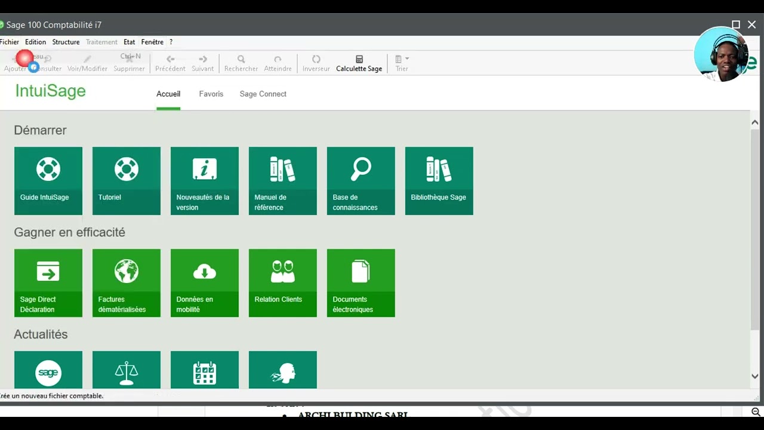Viewport: 764px width, 430px height.
Task: Click the zoom-out magnifier at bottom right
Action: 756,412
